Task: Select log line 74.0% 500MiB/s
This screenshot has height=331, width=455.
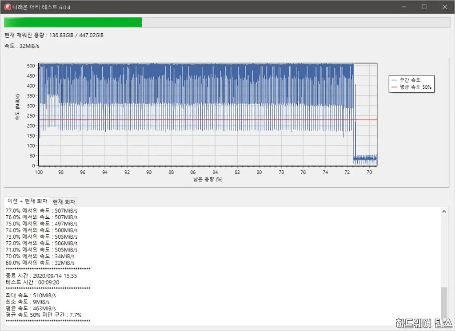Action: pyautogui.click(x=41, y=230)
